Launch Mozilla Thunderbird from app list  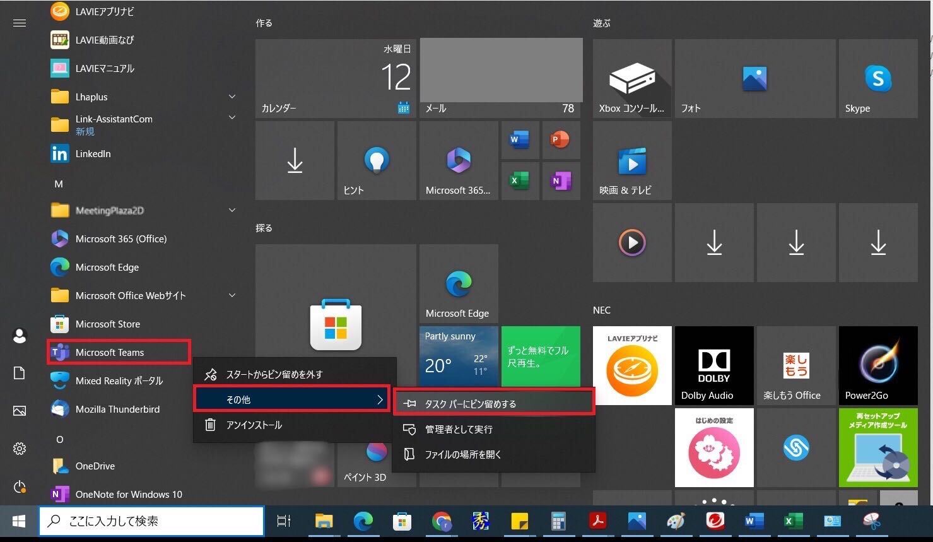[x=117, y=409]
